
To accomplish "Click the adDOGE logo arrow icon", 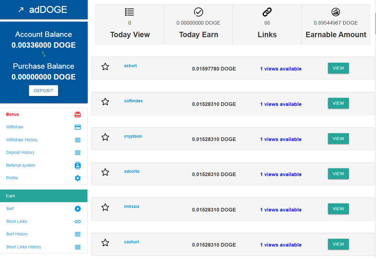I will 21,10.
